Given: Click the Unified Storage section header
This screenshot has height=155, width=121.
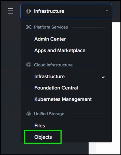Looking at the screenshot, I should coord(49,114).
